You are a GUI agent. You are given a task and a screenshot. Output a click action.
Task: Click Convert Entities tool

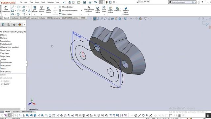42,9
